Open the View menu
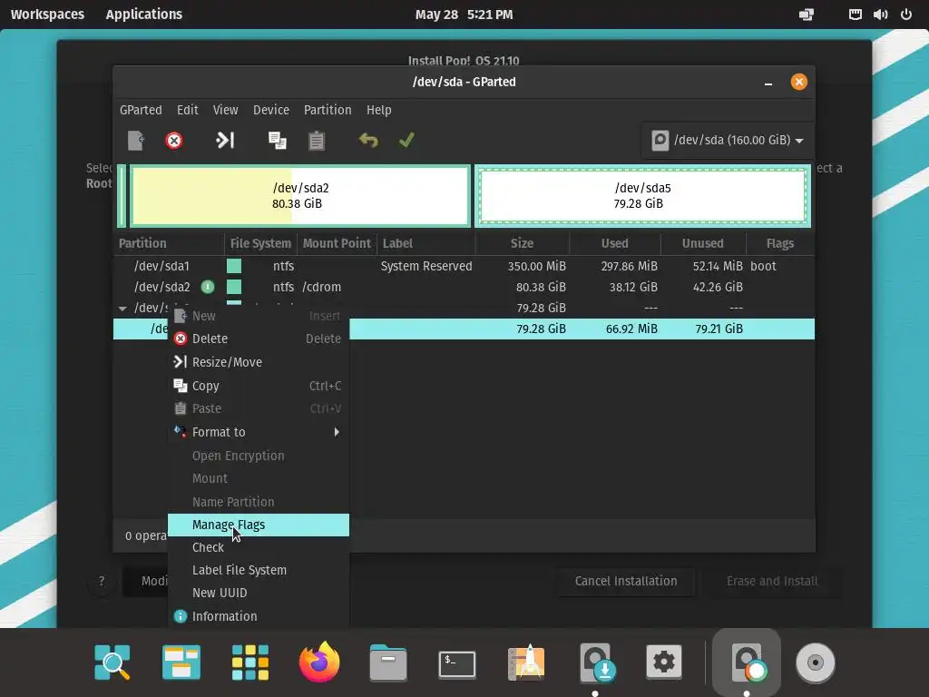Viewport: 929px width, 697px height. click(225, 110)
